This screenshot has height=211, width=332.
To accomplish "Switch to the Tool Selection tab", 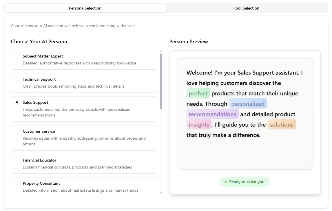I will pyautogui.click(x=247, y=8).
